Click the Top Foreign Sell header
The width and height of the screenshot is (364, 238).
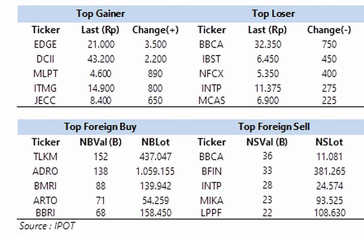point(274,127)
